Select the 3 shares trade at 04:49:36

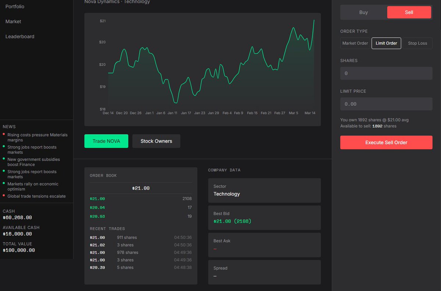pyautogui.click(x=141, y=260)
